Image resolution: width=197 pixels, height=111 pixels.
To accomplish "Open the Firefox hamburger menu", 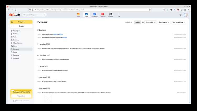I will 188,10.
